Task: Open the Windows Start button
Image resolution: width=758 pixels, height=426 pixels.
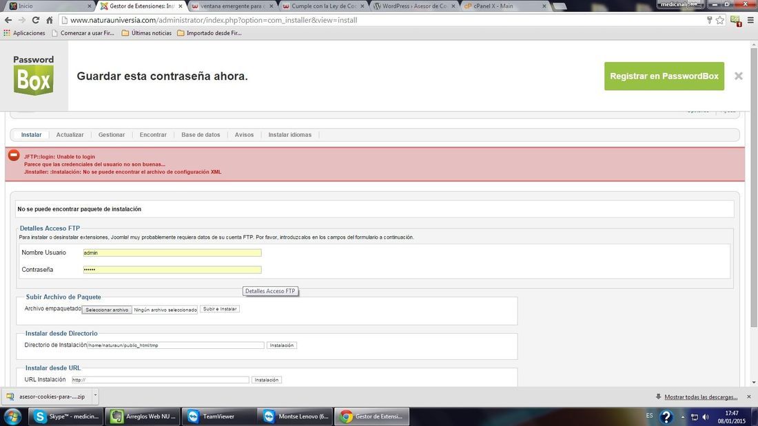Action: (x=12, y=416)
